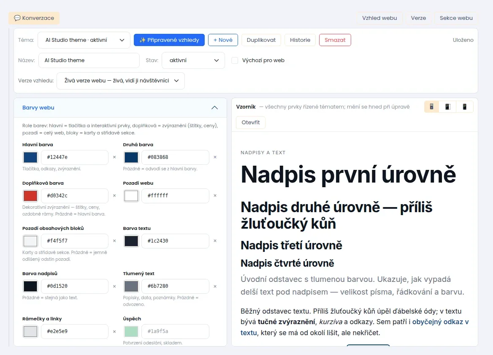Click the red Smazat button
Image resolution: width=493 pixels, height=355 pixels.
coord(335,40)
